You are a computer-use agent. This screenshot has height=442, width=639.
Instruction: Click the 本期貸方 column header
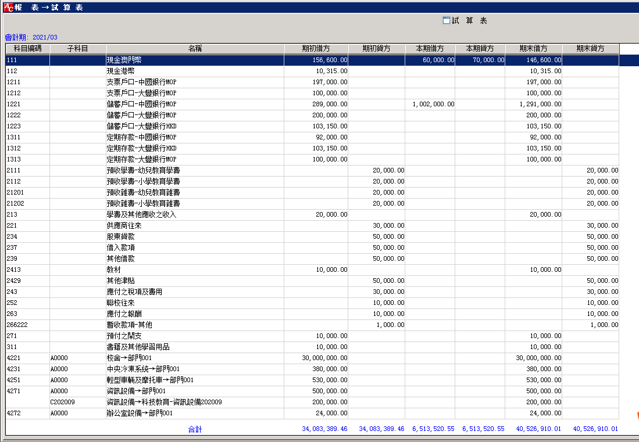[480, 49]
